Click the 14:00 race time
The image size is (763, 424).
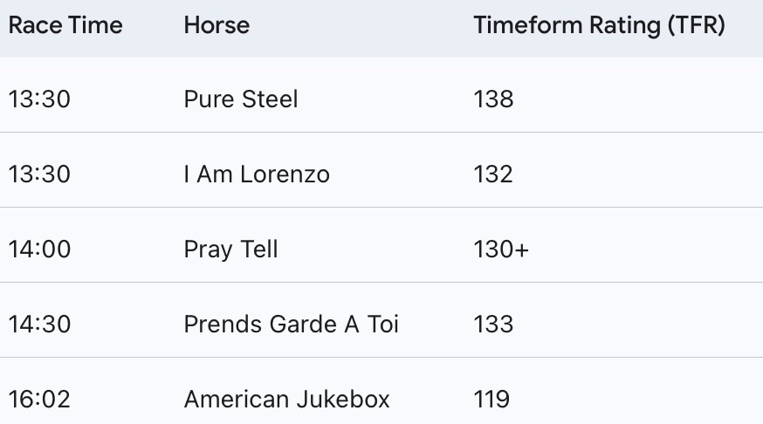click(39, 250)
